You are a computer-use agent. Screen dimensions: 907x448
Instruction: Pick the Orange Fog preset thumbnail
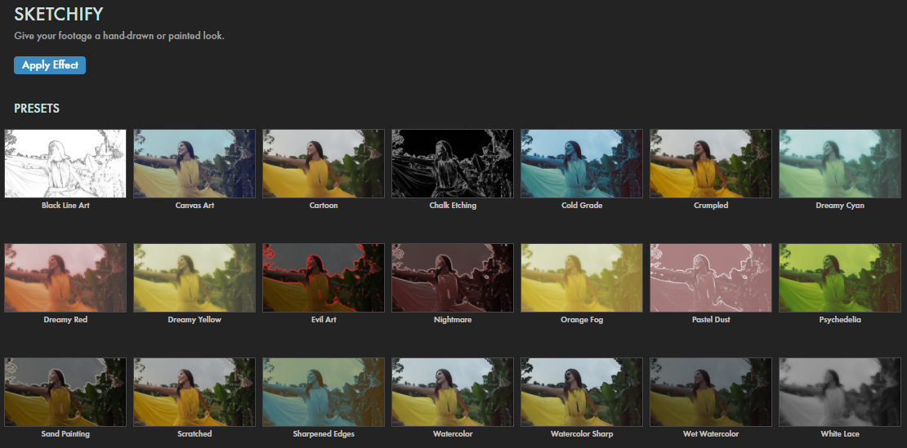581,277
